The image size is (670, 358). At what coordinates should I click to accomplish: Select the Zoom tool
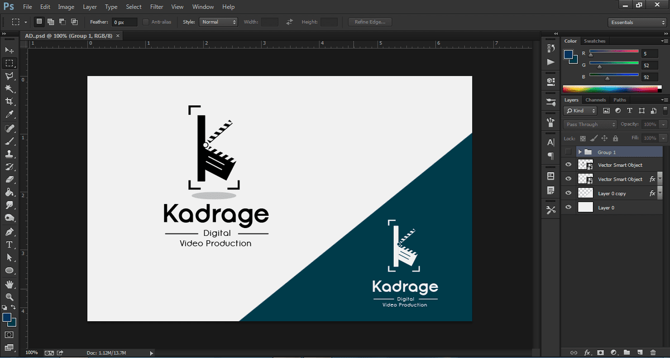click(9, 297)
